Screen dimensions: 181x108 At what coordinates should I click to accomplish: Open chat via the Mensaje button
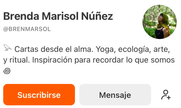click(115, 95)
